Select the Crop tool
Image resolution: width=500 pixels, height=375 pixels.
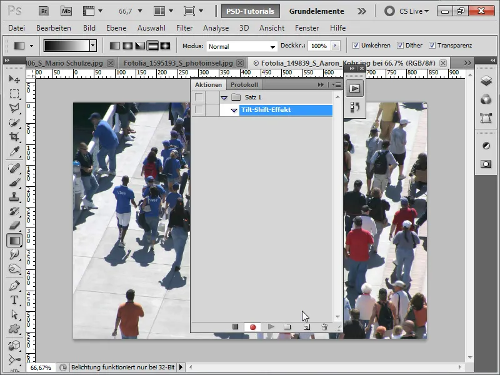tap(14, 137)
